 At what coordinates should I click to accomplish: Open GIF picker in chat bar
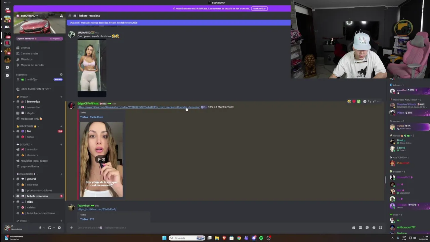pyautogui.click(x=360, y=228)
